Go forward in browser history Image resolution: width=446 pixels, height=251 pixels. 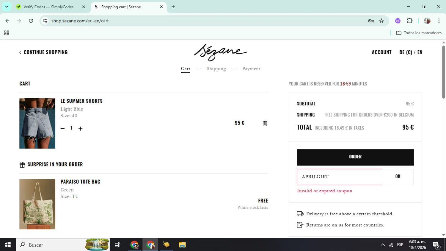(19, 21)
